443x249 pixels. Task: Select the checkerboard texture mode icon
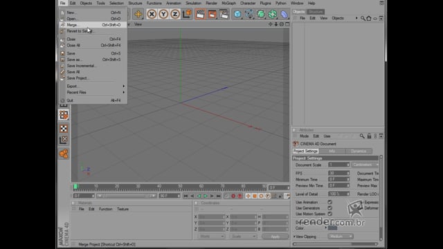pos(64,129)
